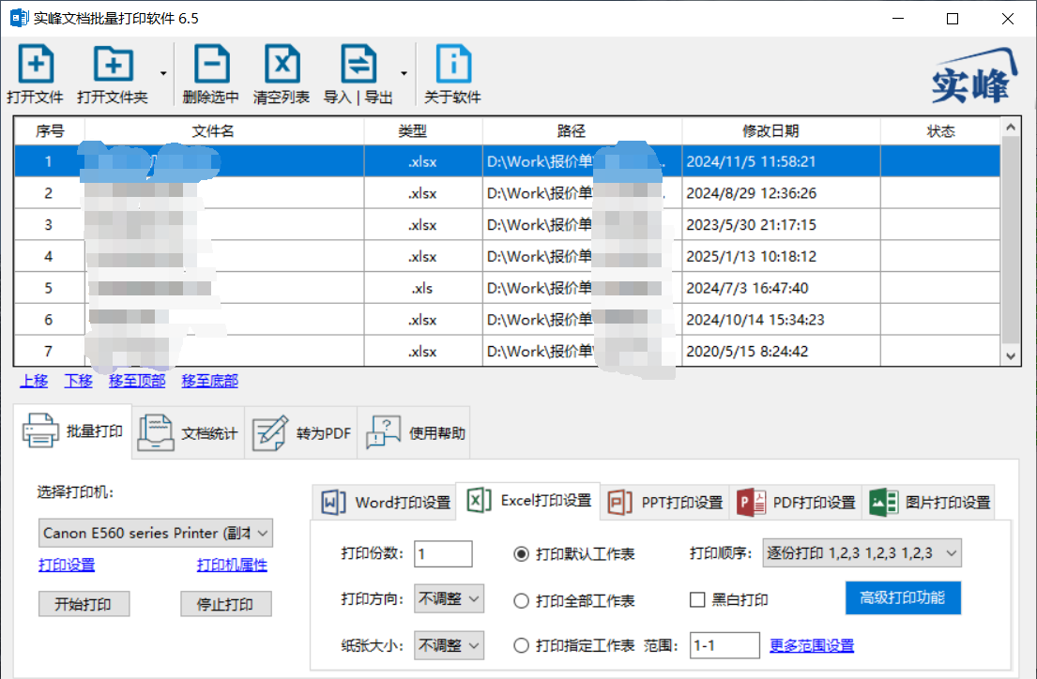
Task: Click the 打开文件夹 (open folder) icon
Action: 114,64
